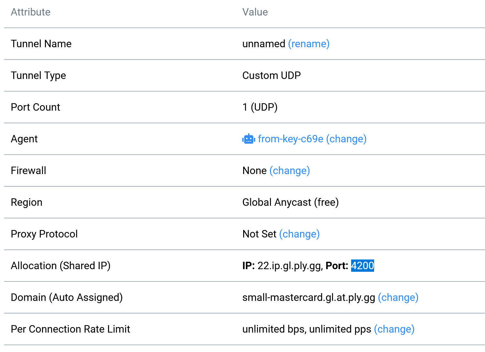Change the auto assigned domain
The height and width of the screenshot is (352, 485).
[398, 297]
